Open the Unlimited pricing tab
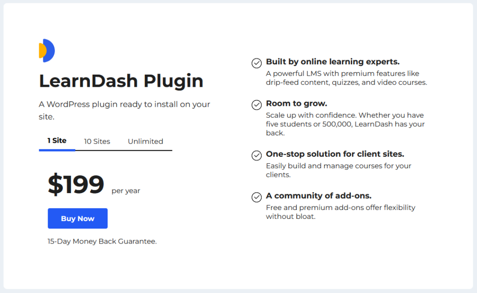The width and height of the screenshot is (477, 293). pos(145,141)
